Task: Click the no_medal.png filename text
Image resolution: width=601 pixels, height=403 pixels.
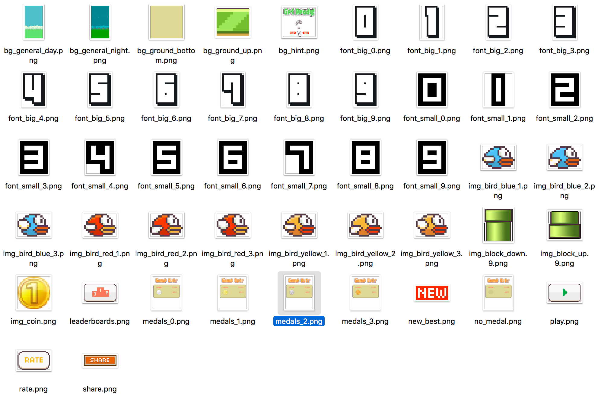Action: click(x=498, y=321)
